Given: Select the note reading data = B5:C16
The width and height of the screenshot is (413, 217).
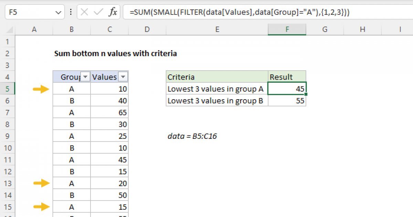Looking at the screenshot, I should click(192, 136).
